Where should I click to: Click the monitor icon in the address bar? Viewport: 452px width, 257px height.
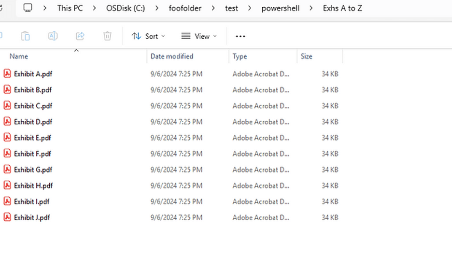(x=28, y=8)
